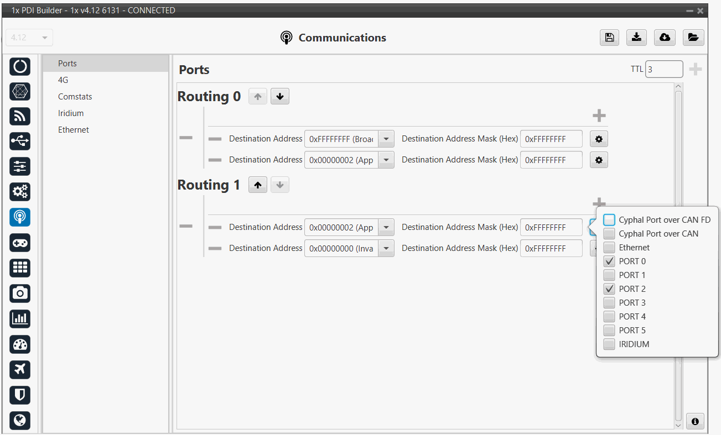Open the folder icon in top toolbar
Viewport: 721px width, 435px height.
[x=693, y=38]
